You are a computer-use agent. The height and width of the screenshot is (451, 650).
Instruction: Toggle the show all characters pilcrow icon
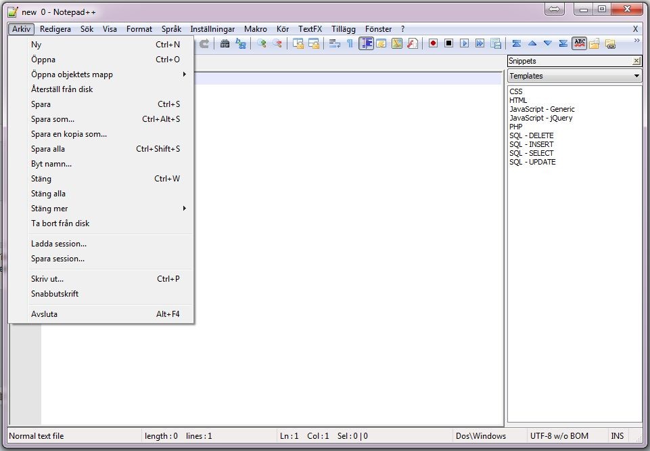coord(350,43)
